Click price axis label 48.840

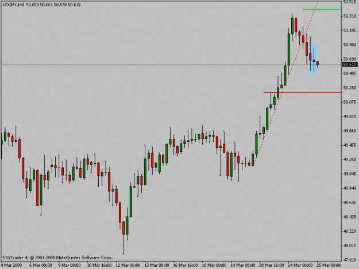[350, 188]
